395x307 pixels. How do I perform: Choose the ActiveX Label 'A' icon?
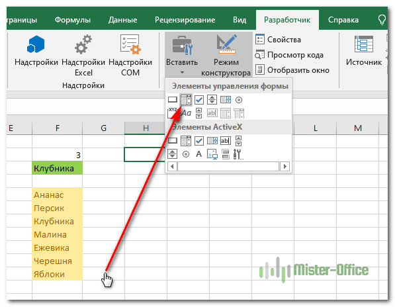click(x=198, y=154)
